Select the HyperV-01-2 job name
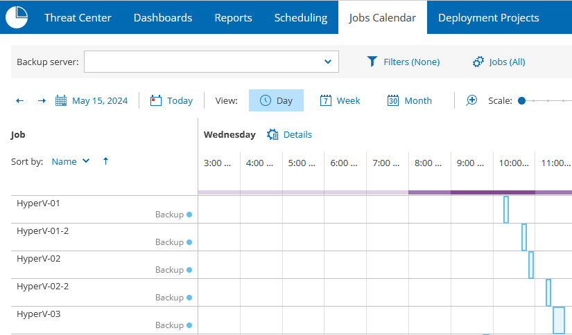Image resolution: width=572 pixels, height=335 pixels. coord(43,231)
